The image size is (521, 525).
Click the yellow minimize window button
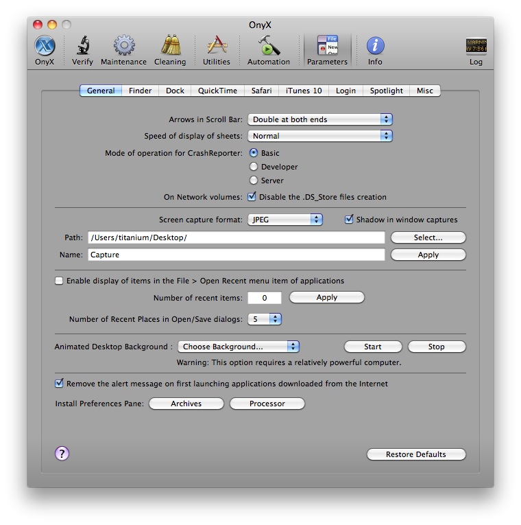tap(52, 25)
